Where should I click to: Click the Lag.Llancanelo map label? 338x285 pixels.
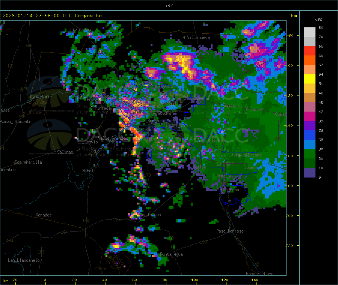pos(24,260)
